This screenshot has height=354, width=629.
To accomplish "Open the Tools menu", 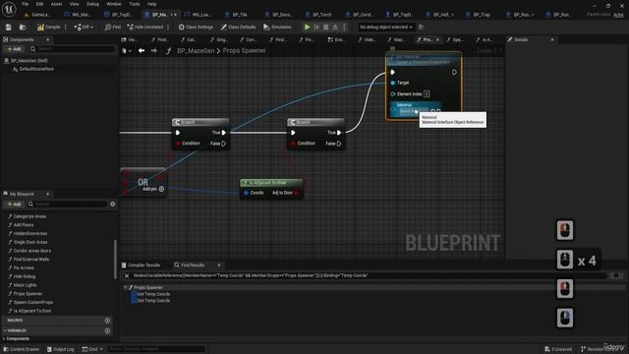I will coord(135,4).
